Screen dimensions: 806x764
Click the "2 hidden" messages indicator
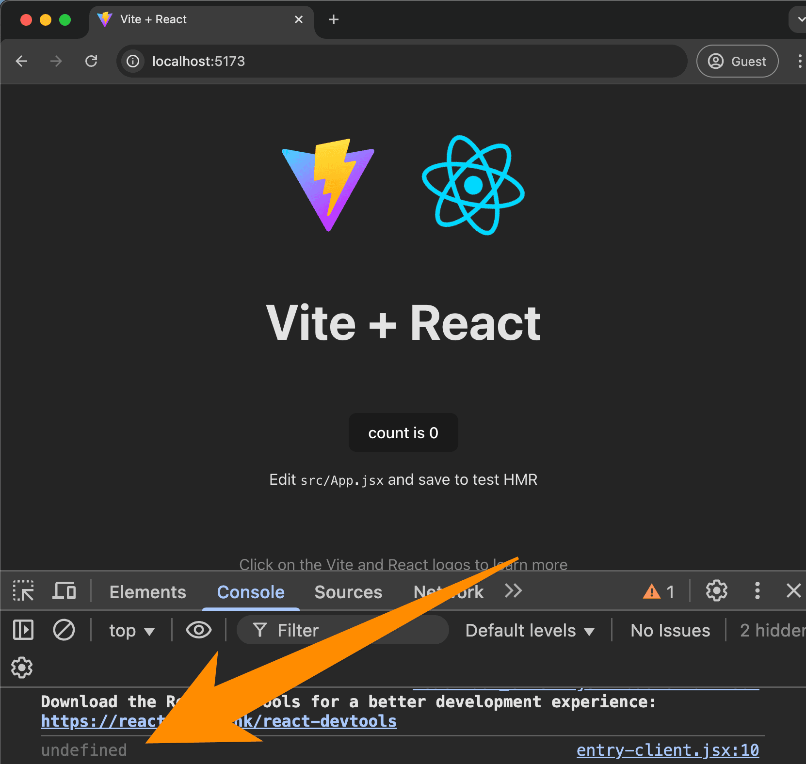coord(773,631)
